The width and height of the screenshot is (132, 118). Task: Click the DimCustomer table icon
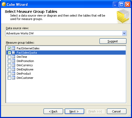tap(13, 78)
